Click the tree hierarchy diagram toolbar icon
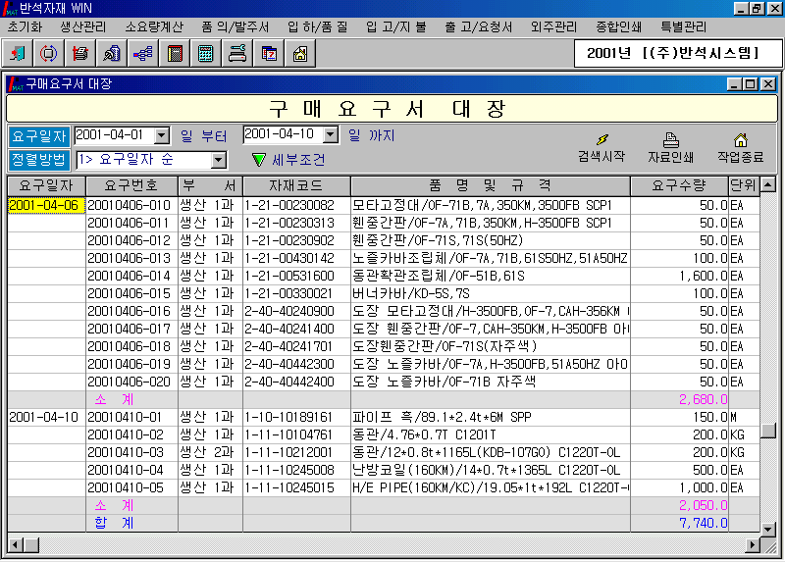 click(141, 53)
